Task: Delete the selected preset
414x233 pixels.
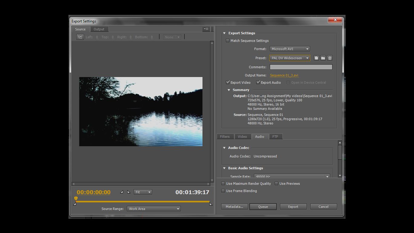Action: pyautogui.click(x=330, y=58)
